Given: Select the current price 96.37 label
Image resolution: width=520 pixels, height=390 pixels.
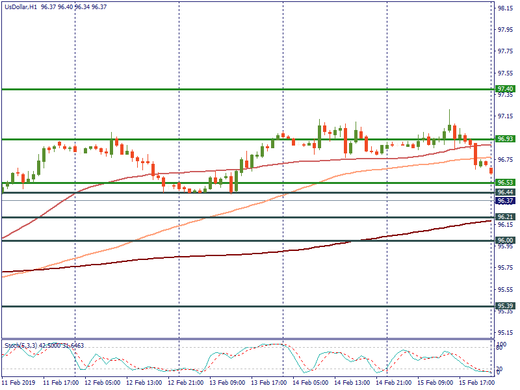Looking at the screenshot, I should (505, 201).
